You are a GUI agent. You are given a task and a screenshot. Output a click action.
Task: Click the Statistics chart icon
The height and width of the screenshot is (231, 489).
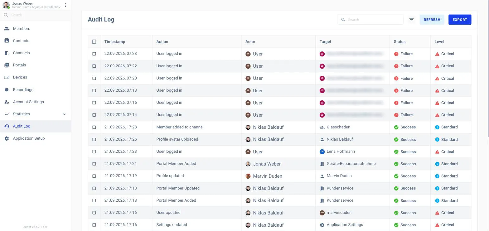pos(7,114)
